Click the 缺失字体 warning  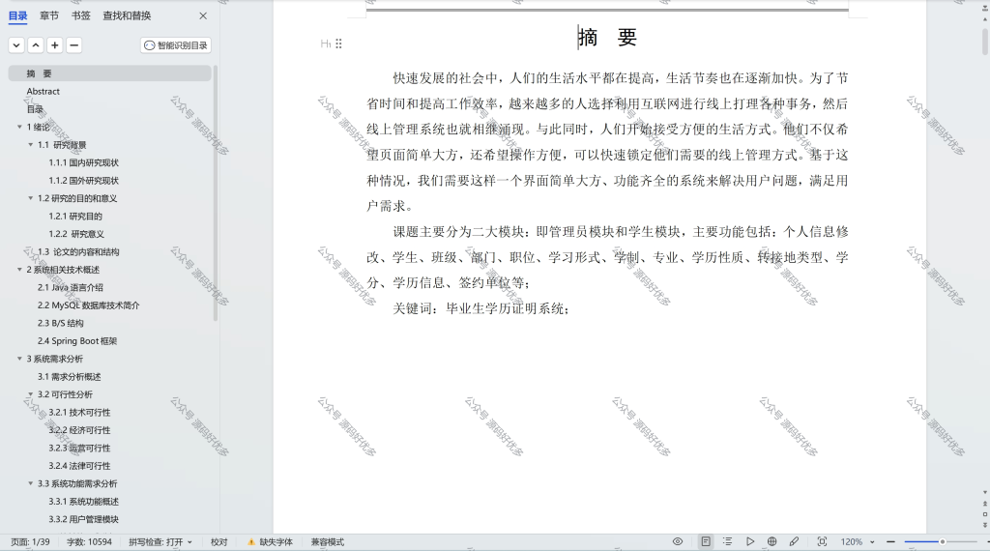271,542
